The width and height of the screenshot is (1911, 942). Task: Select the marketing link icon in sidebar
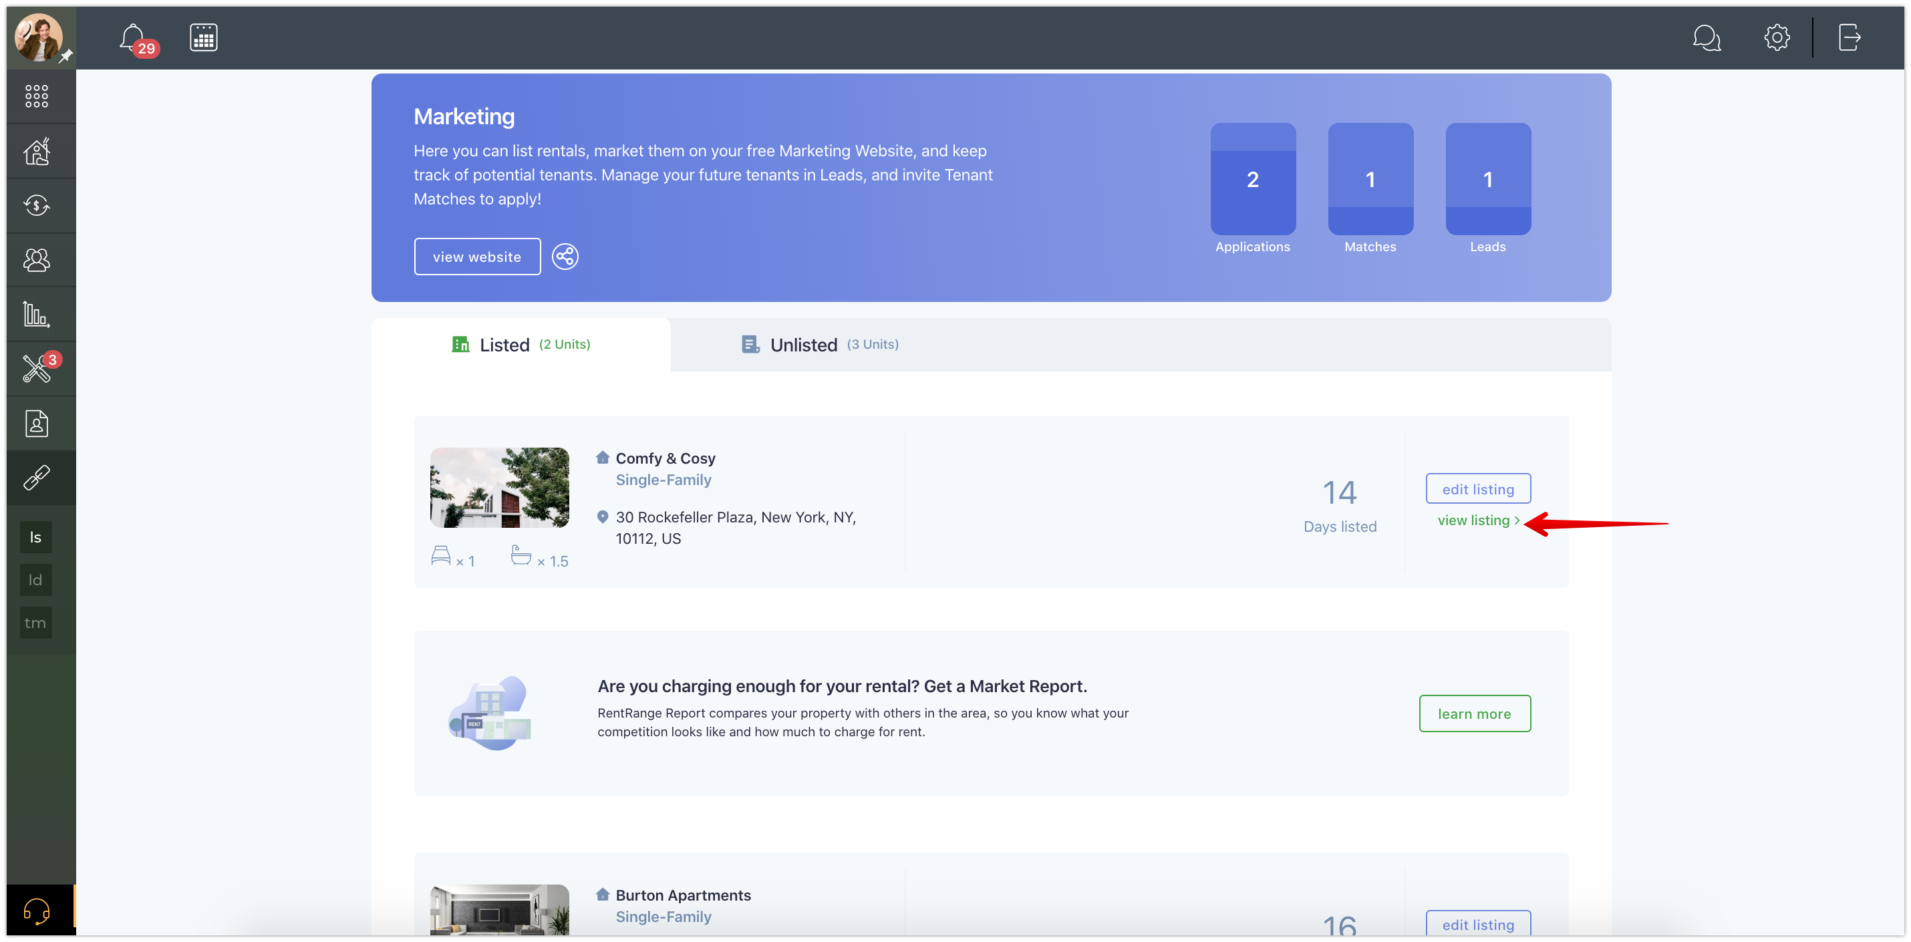coord(36,478)
